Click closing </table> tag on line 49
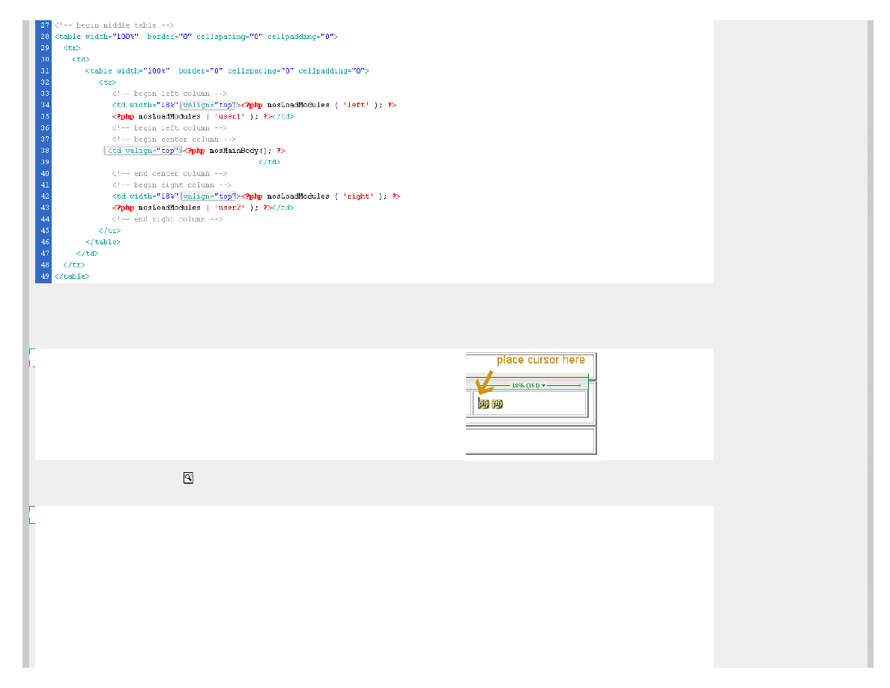The image size is (890, 688). [72, 277]
